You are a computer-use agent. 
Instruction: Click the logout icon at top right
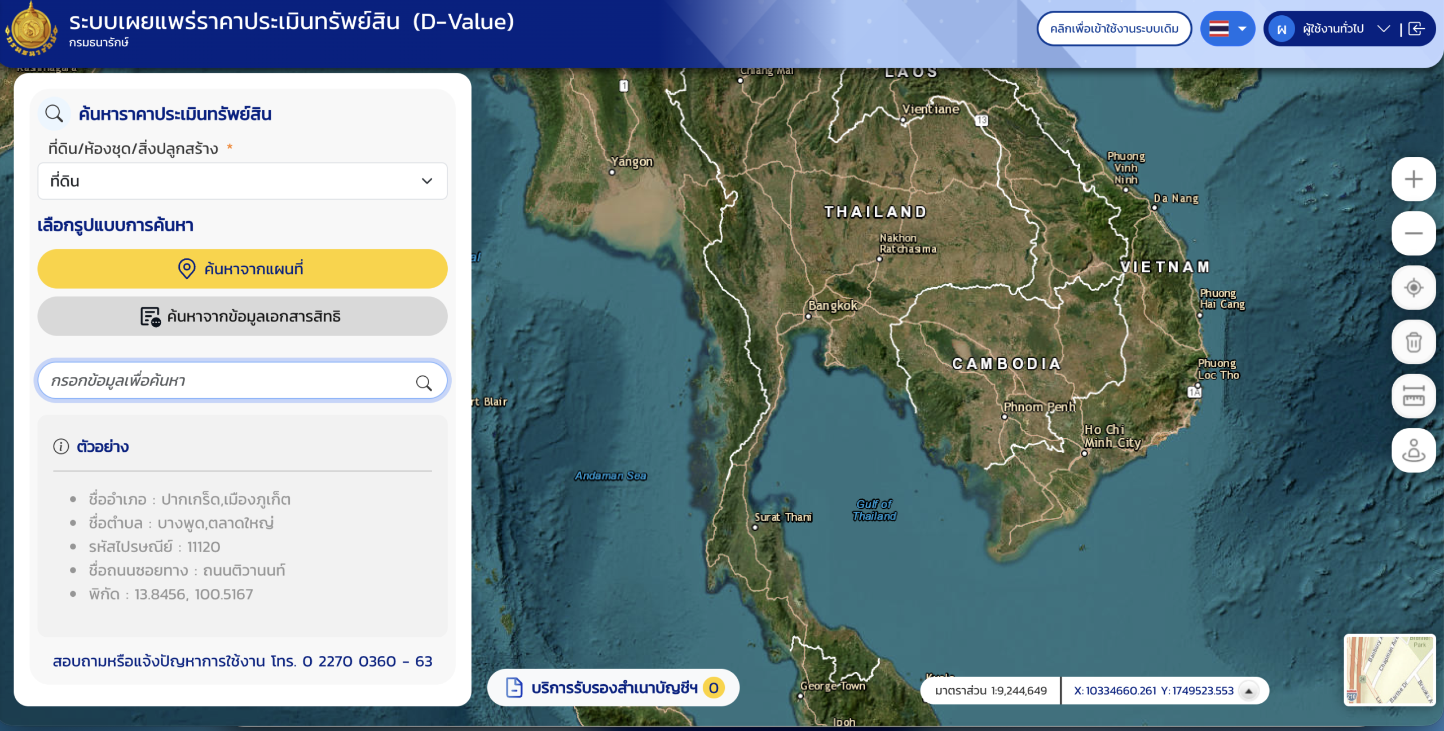point(1416,29)
